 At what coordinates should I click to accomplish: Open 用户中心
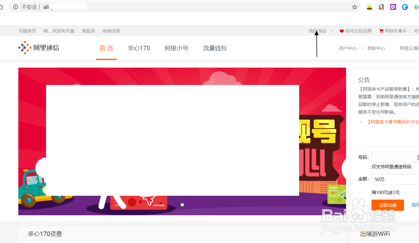pos(348,48)
